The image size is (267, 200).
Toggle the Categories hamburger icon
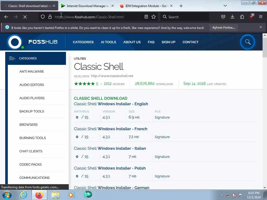(x=12, y=58)
